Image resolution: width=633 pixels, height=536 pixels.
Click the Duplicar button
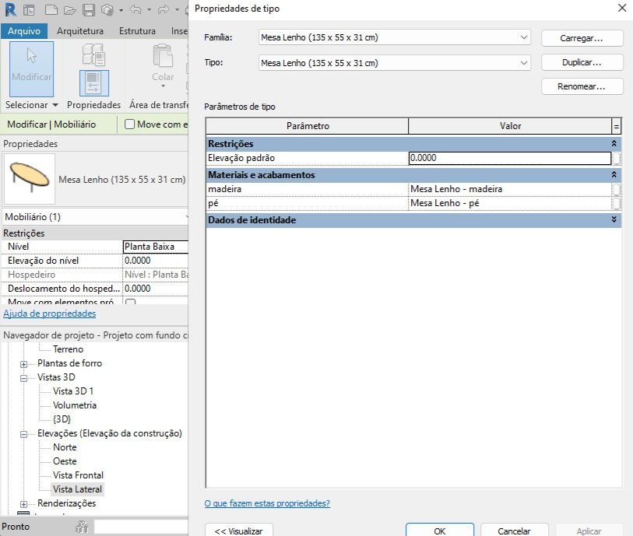582,62
